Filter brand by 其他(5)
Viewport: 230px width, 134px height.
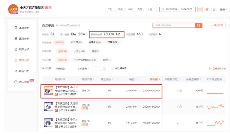click(95, 51)
